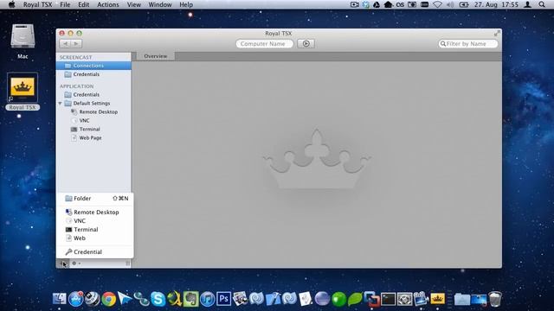Open Finder from the Dock
Screen dimensions: 554x311
point(60,299)
